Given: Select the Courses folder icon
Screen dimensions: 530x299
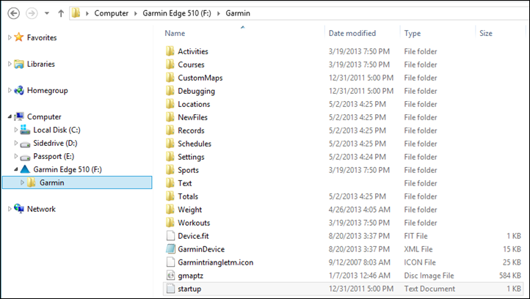Looking at the screenshot, I should pyautogui.click(x=170, y=64).
